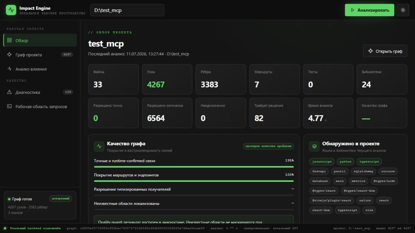Toggle the light/dark theme sun icon
415x233 pixels.
403,10
